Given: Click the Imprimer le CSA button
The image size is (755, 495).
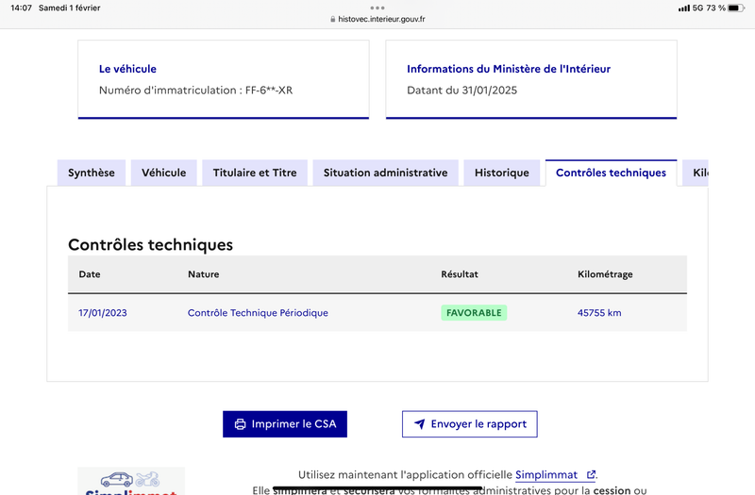Looking at the screenshot, I should (285, 423).
